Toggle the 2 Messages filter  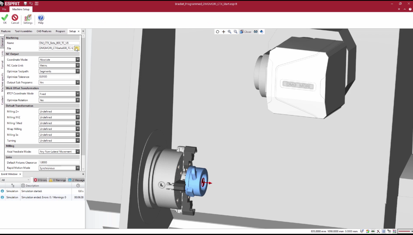coord(76,180)
